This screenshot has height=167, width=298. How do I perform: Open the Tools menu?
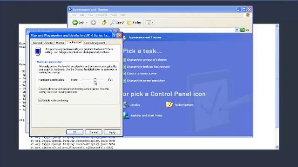click(114, 15)
